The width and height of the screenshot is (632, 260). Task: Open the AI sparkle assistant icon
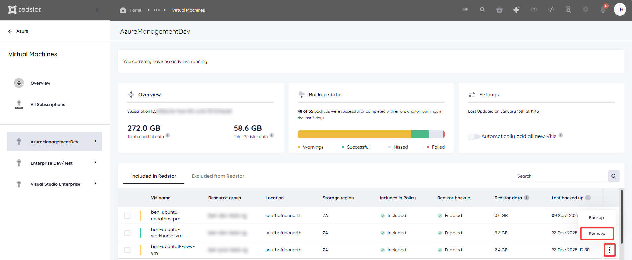(x=516, y=10)
